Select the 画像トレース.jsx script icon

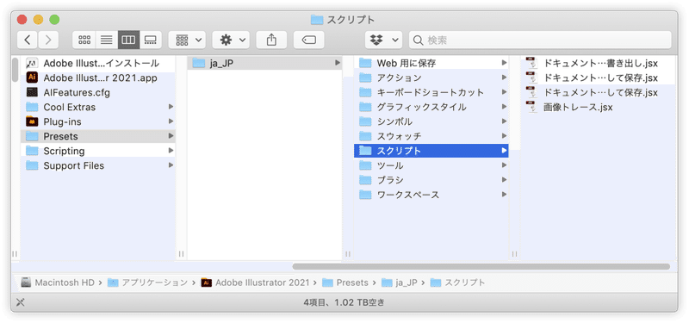(x=531, y=107)
